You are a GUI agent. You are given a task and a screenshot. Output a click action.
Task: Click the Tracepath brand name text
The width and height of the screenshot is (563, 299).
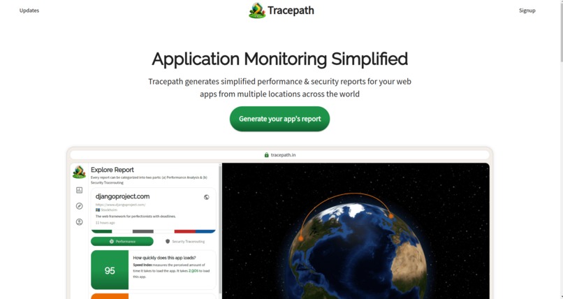pyautogui.click(x=291, y=10)
